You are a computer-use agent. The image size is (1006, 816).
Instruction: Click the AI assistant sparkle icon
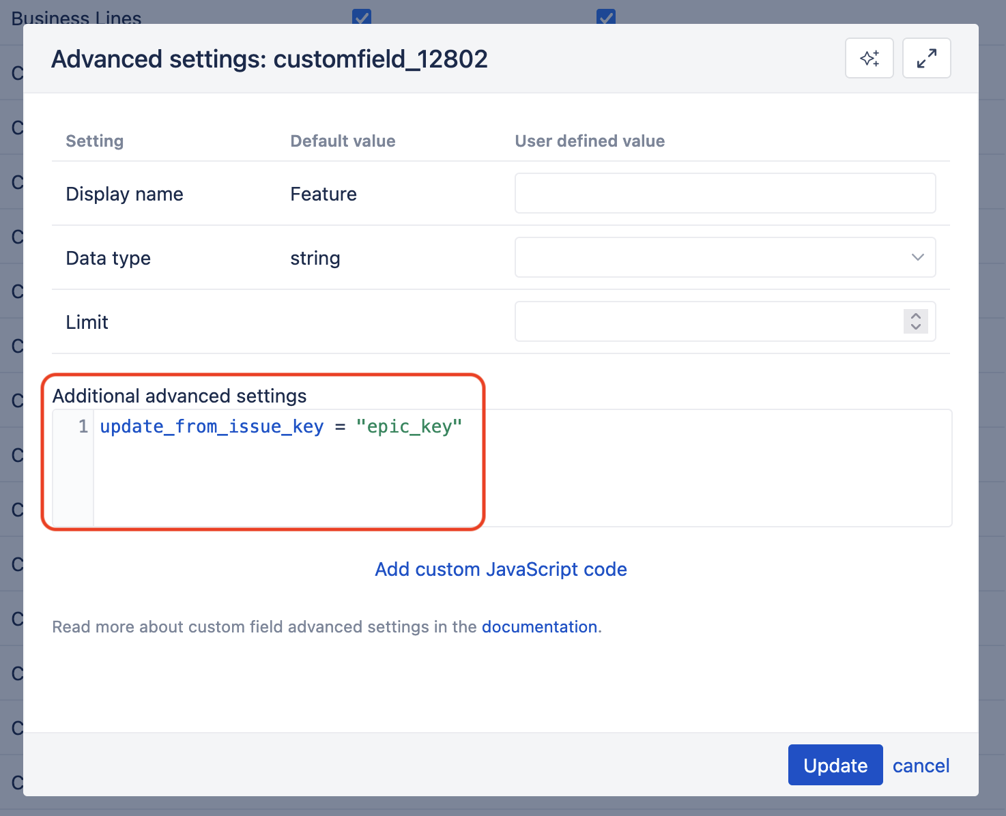coord(869,58)
